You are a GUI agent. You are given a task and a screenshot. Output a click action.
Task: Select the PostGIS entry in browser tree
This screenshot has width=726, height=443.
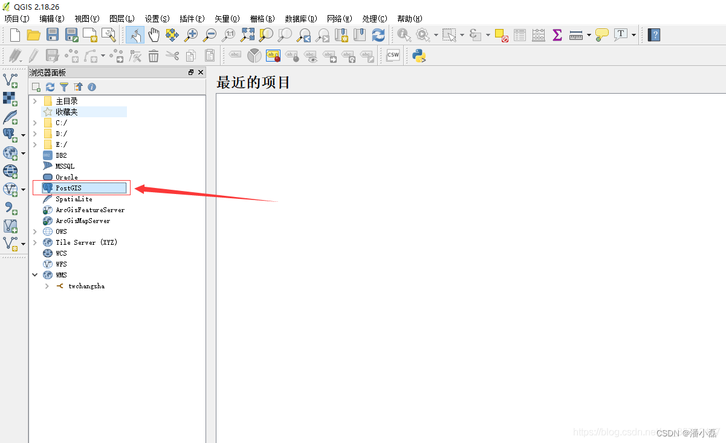pos(84,188)
